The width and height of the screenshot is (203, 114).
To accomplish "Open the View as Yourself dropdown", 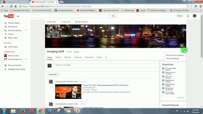I will (x=77, y=52).
